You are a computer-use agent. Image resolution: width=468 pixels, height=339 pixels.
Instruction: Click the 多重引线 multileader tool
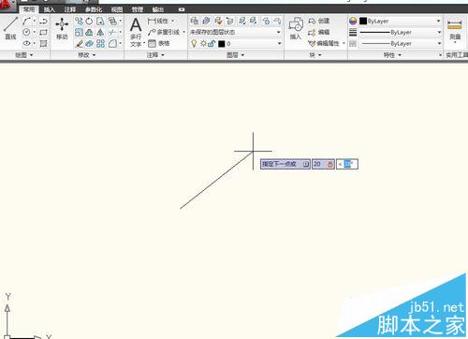point(164,32)
